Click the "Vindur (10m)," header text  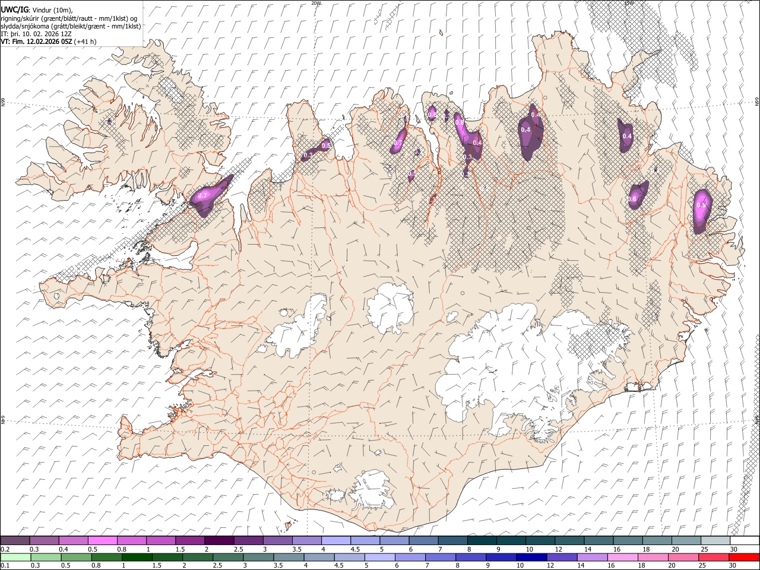pos(52,10)
